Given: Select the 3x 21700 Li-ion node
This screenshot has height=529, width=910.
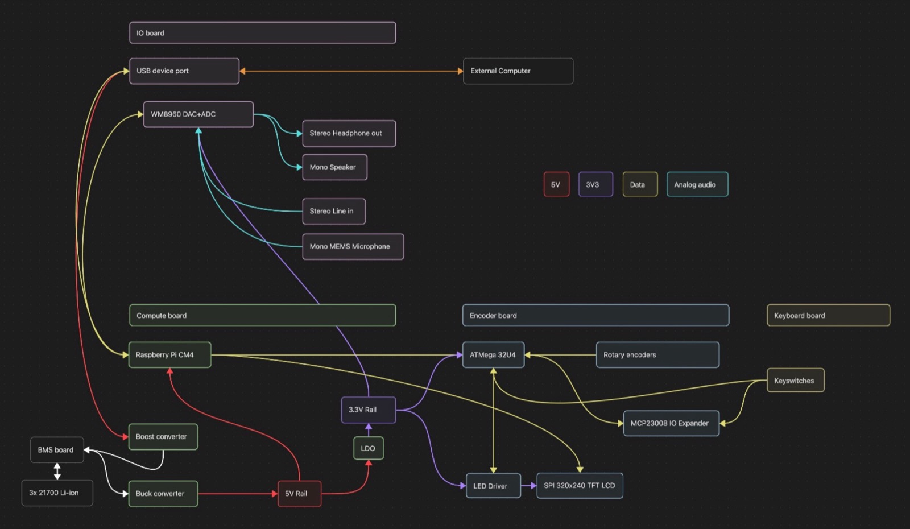Looking at the screenshot, I should click(57, 493).
